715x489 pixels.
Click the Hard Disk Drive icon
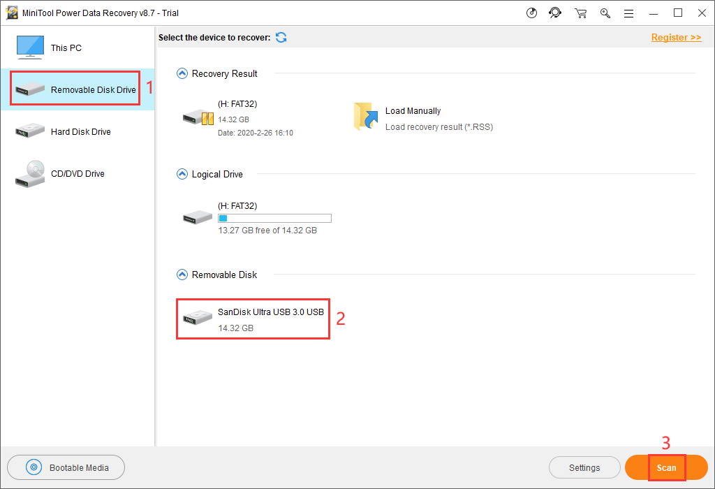coord(30,131)
